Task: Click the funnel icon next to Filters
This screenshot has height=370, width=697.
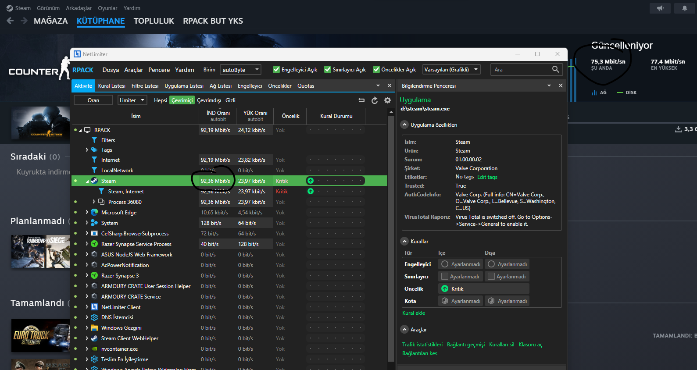Action: (94, 140)
